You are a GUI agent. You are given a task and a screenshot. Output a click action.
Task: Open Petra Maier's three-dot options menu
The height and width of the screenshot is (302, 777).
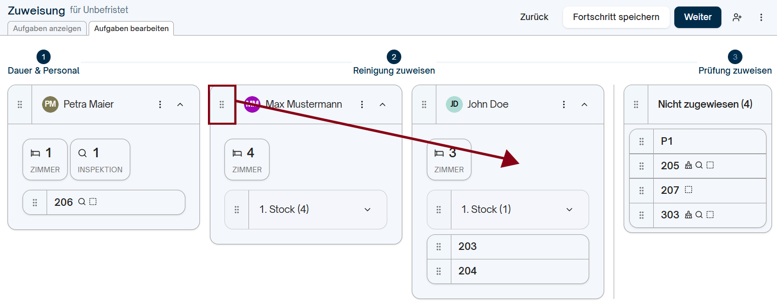pyautogui.click(x=160, y=104)
